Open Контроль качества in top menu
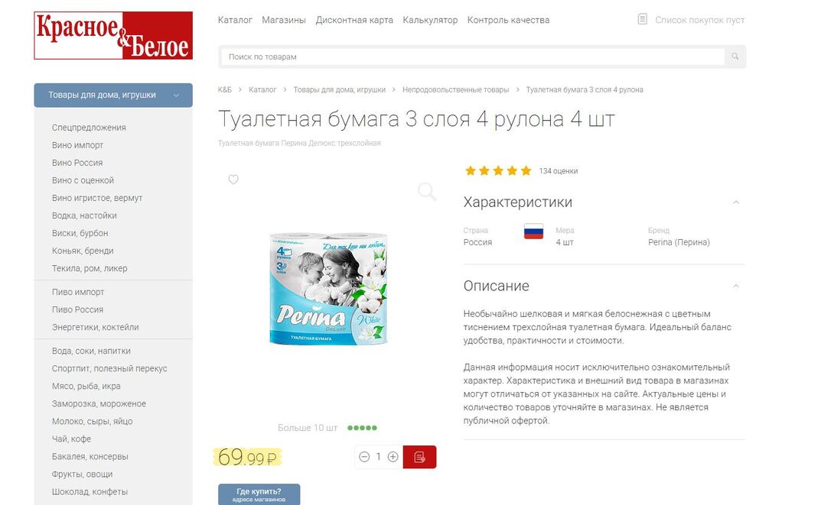 point(509,20)
